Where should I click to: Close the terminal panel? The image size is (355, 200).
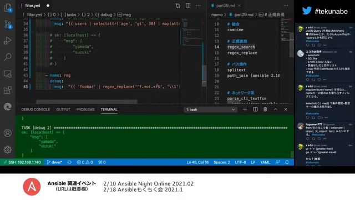tap(286, 109)
